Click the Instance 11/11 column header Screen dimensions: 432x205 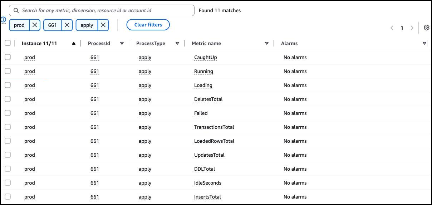(39, 43)
